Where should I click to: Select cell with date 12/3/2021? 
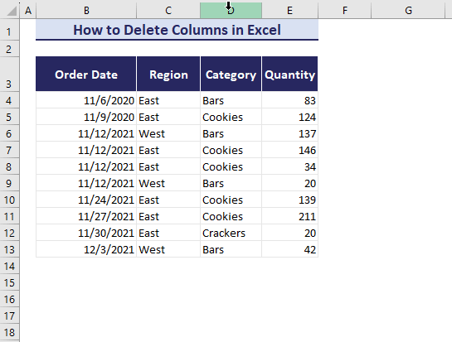click(86, 249)
